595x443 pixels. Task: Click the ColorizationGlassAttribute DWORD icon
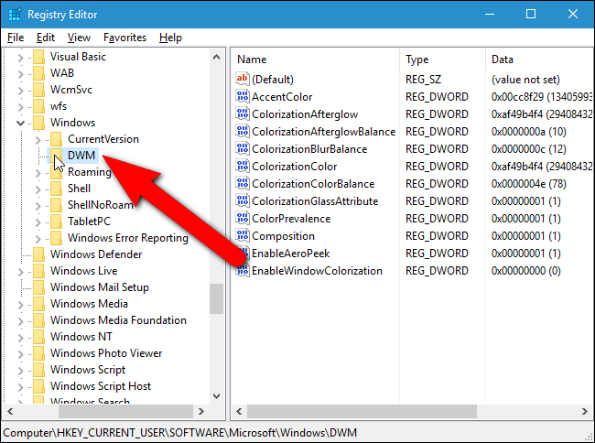tap(243, 201)
